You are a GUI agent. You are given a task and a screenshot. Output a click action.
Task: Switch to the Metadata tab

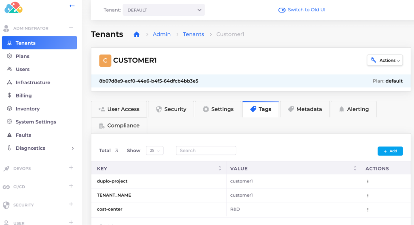tap(304, 109)
